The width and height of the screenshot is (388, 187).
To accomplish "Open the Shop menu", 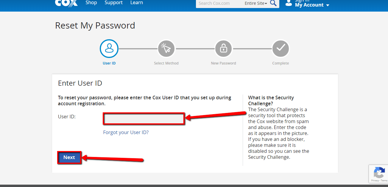I will click(91, 3).
